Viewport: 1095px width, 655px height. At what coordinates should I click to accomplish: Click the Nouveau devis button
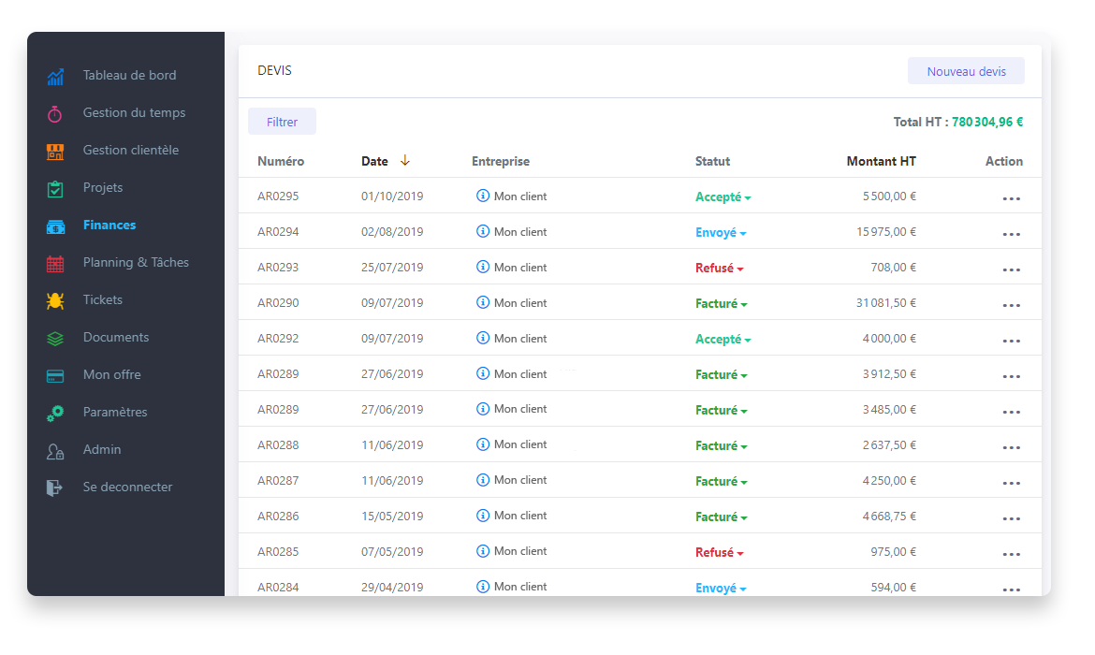tap(966, 71)
